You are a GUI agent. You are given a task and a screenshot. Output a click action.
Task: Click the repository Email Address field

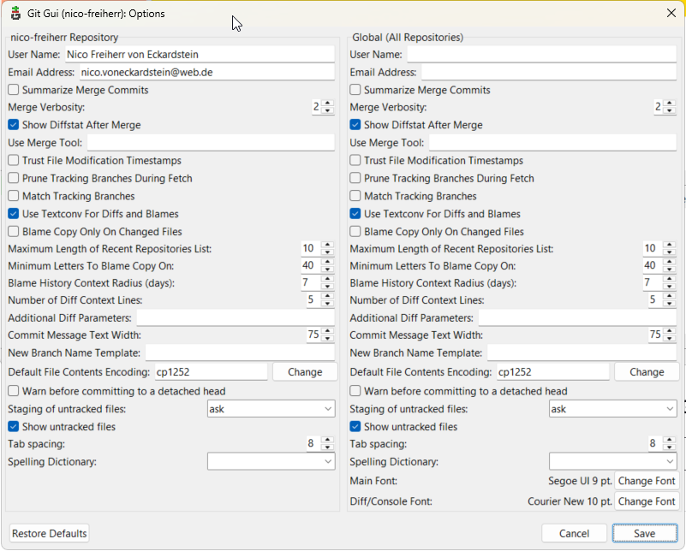pyautogui.click(x=206, y=73)
